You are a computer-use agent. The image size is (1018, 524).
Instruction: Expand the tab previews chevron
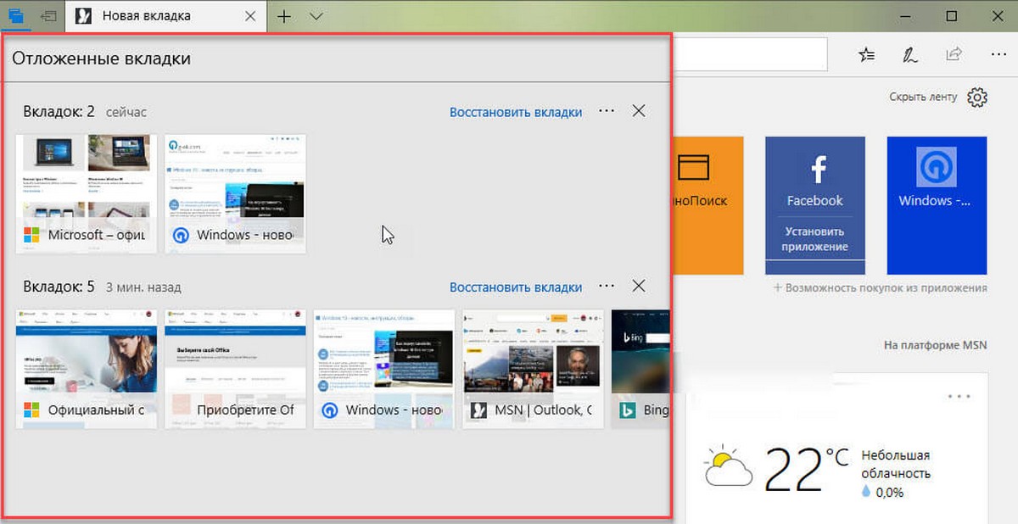(316, 16)
